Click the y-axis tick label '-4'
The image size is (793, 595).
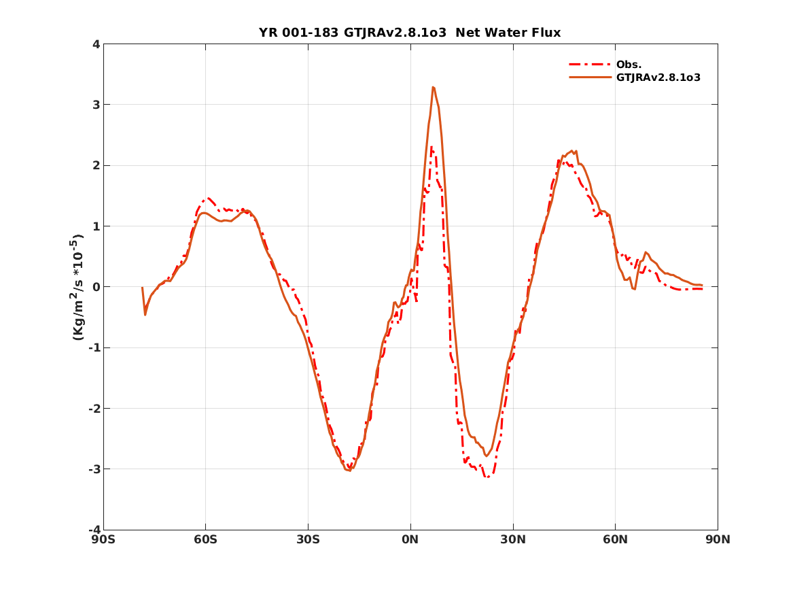click(x=94, y=530)
